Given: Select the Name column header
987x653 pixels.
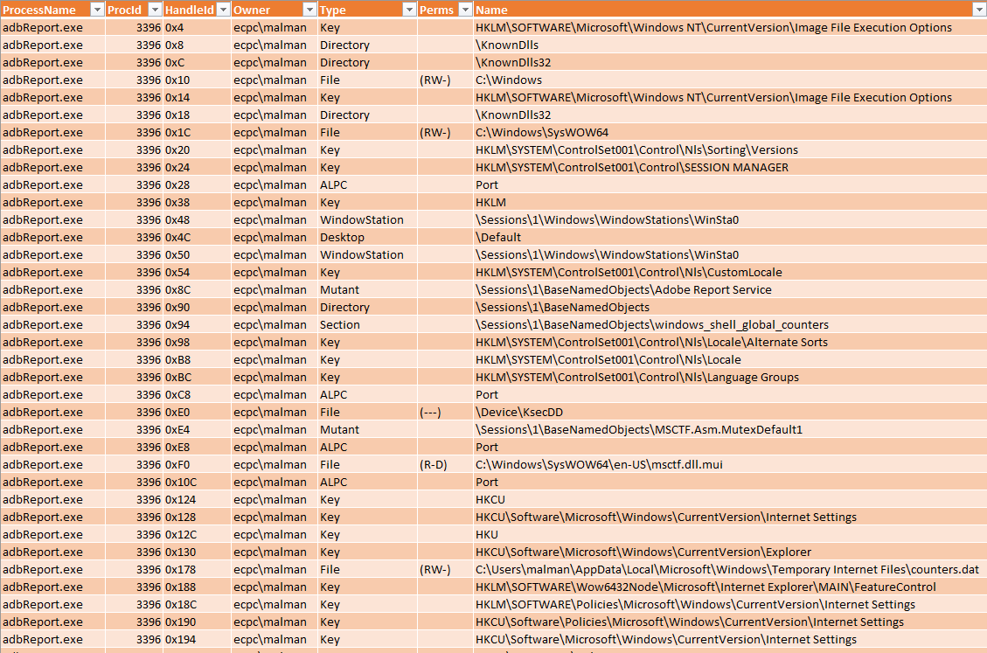Looking at the screenshot, I should (730, 10).
